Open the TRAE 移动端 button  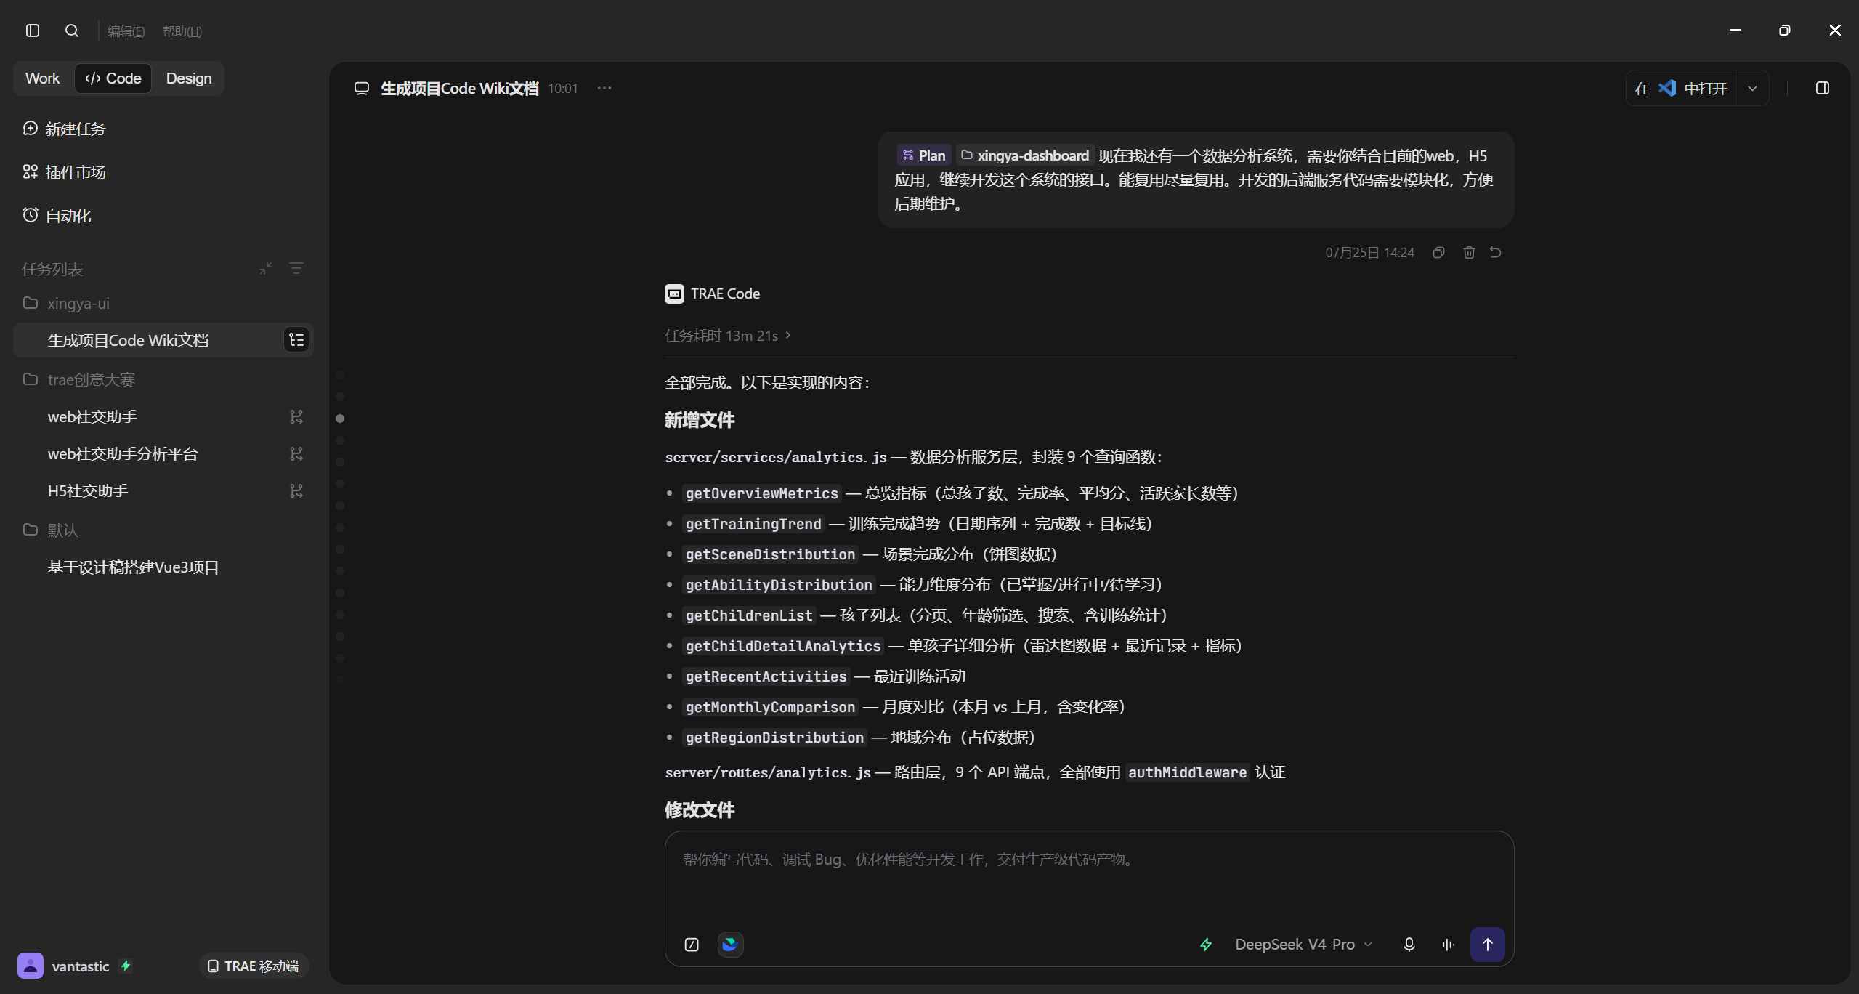pyautogui.click(x=254, y=966)
